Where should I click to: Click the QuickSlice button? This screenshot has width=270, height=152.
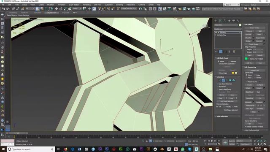click(249, 98)
